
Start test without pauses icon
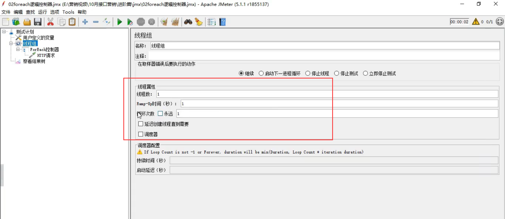130,22
